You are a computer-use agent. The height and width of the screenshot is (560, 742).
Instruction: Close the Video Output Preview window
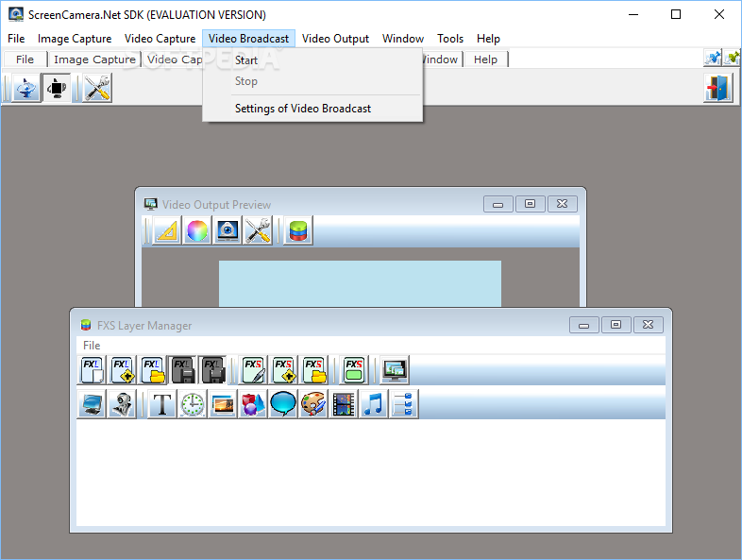[563, 204]
